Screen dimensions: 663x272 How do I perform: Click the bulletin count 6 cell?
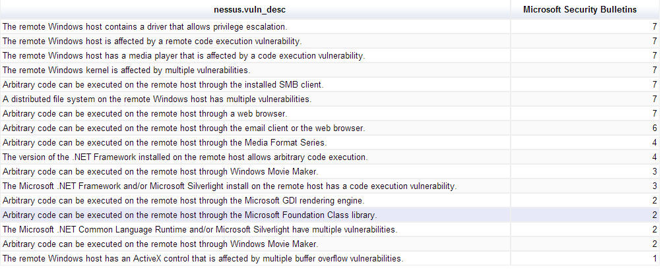click(585, 128)
